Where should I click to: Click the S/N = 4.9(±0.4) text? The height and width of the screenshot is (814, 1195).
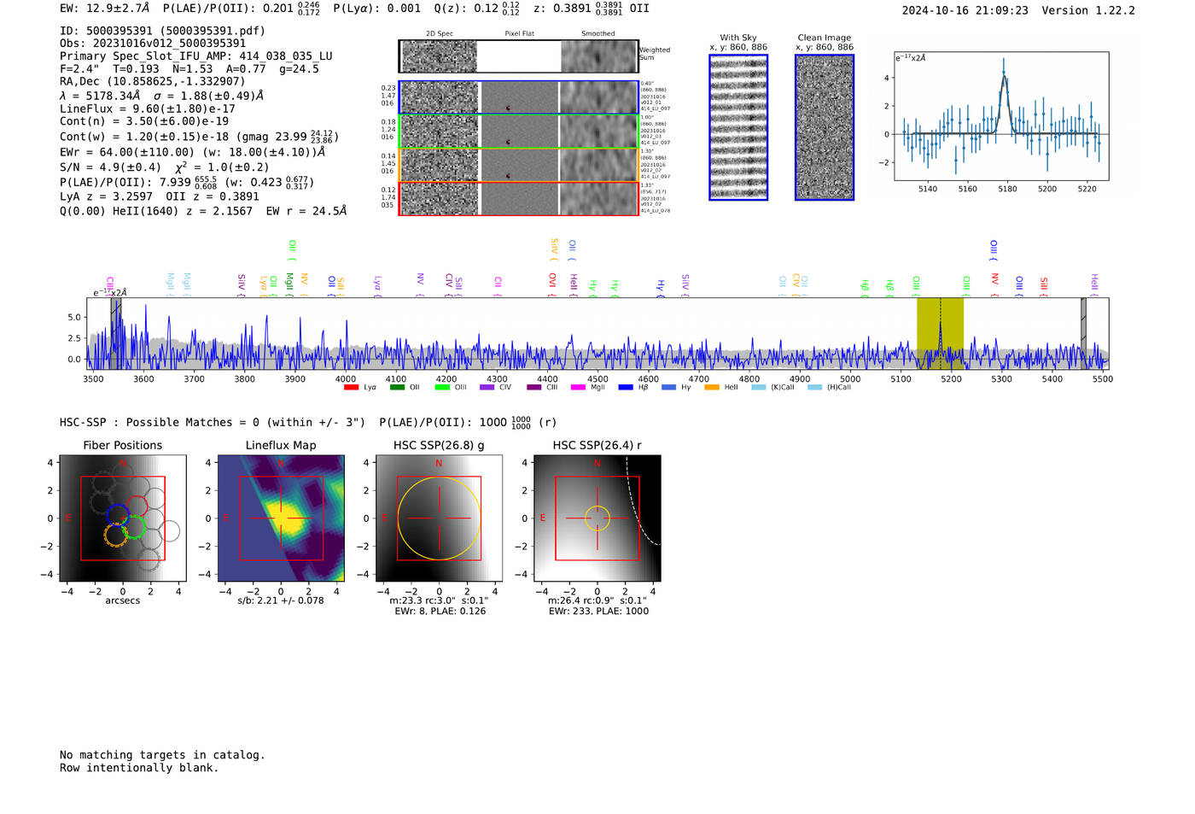tap(110, 167)
